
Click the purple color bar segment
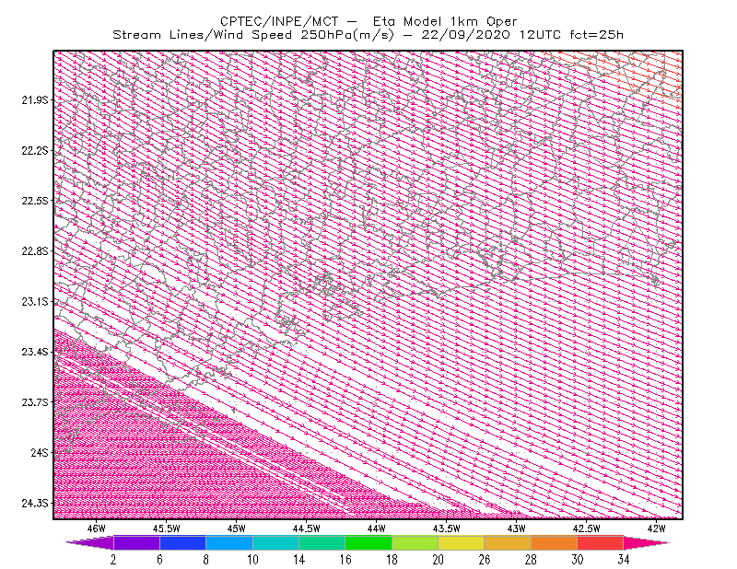click(x=136, y=542)
